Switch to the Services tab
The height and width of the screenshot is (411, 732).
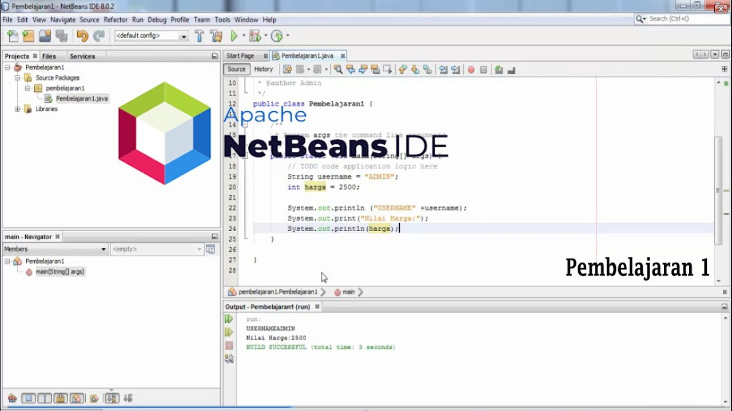tap(82, 56)
